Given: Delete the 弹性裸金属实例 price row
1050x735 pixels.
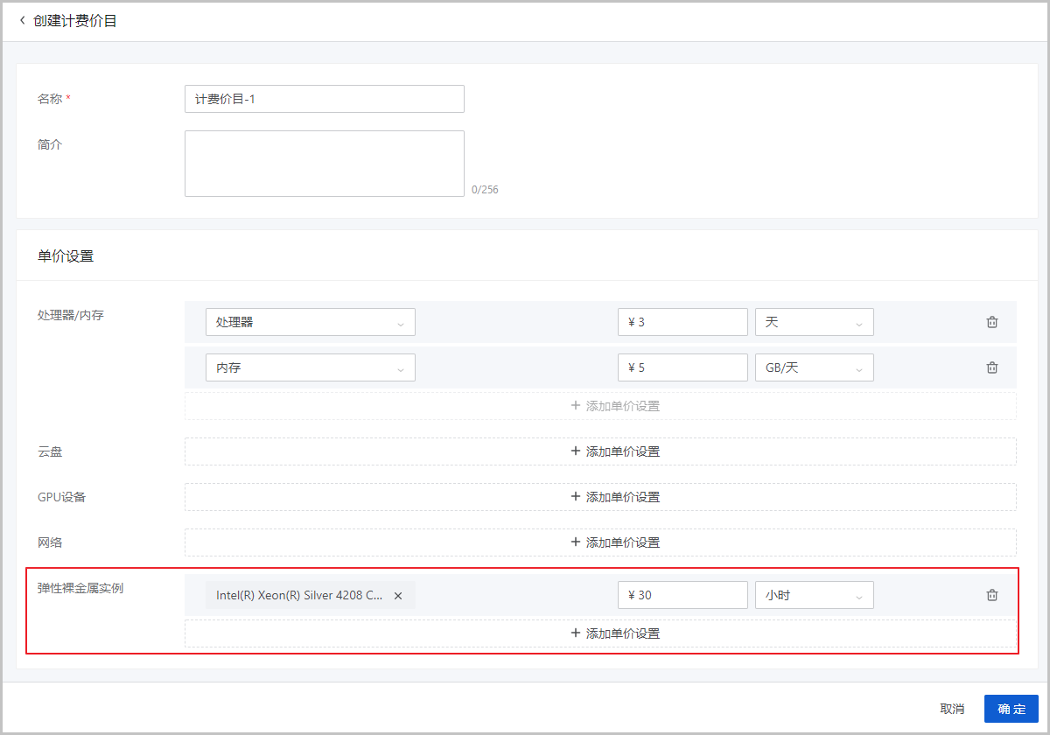Looking at the screenshot, I should [991, 595].
